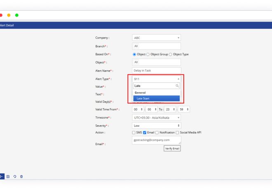Click the delete trash icon
The height and width of the screenshot is (190, 272).
pos(21,176)
